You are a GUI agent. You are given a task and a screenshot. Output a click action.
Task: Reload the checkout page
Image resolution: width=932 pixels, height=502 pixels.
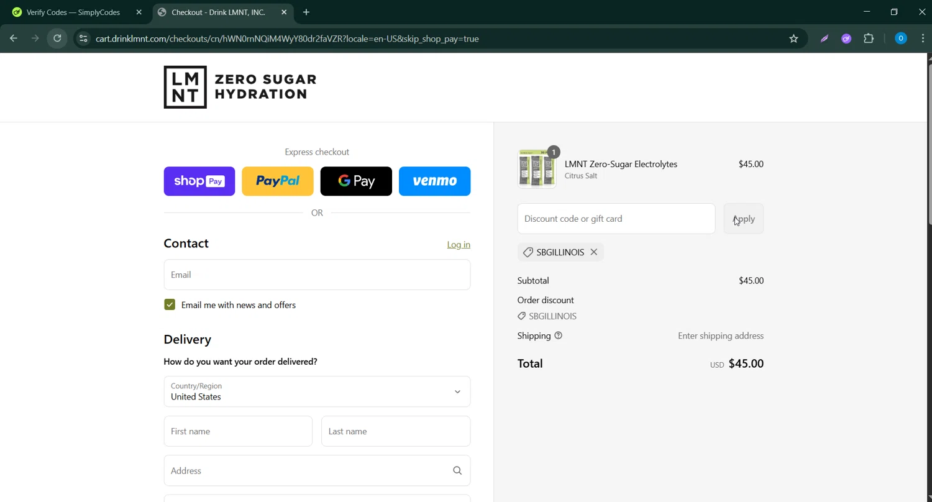pos(57,39)
